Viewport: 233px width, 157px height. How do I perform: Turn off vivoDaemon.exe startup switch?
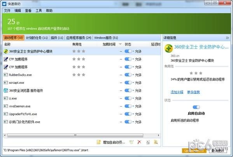128,106
